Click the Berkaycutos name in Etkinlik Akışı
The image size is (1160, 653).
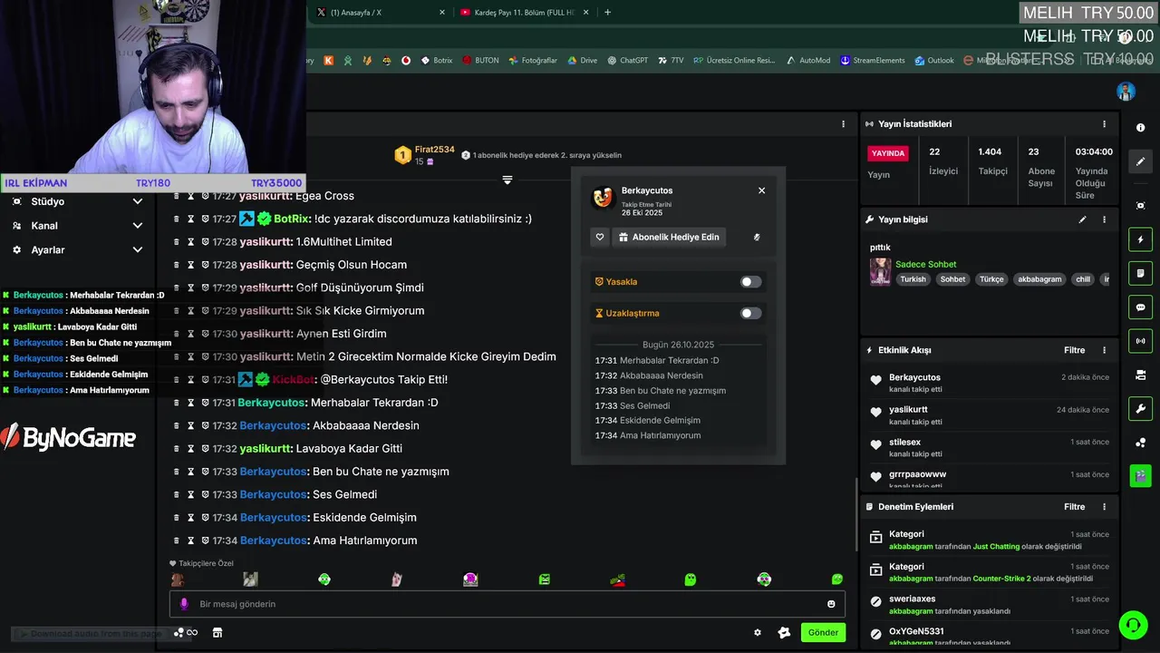914,377
